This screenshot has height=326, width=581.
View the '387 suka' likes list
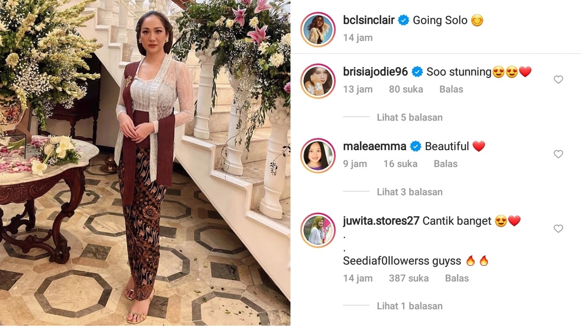[409, 278]
